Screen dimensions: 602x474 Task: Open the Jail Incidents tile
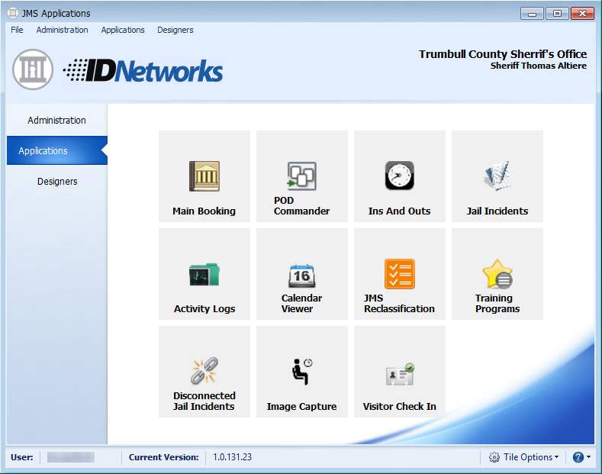click(x=497, y=176)
